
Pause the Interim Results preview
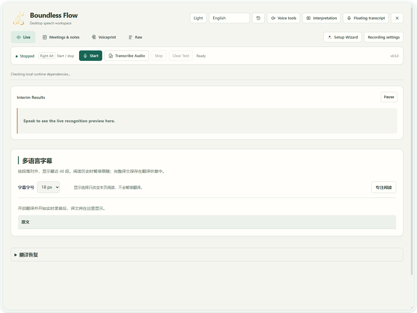coord(389,97)
